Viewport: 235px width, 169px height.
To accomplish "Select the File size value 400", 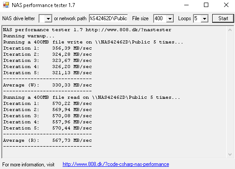I will pos(160,18).
